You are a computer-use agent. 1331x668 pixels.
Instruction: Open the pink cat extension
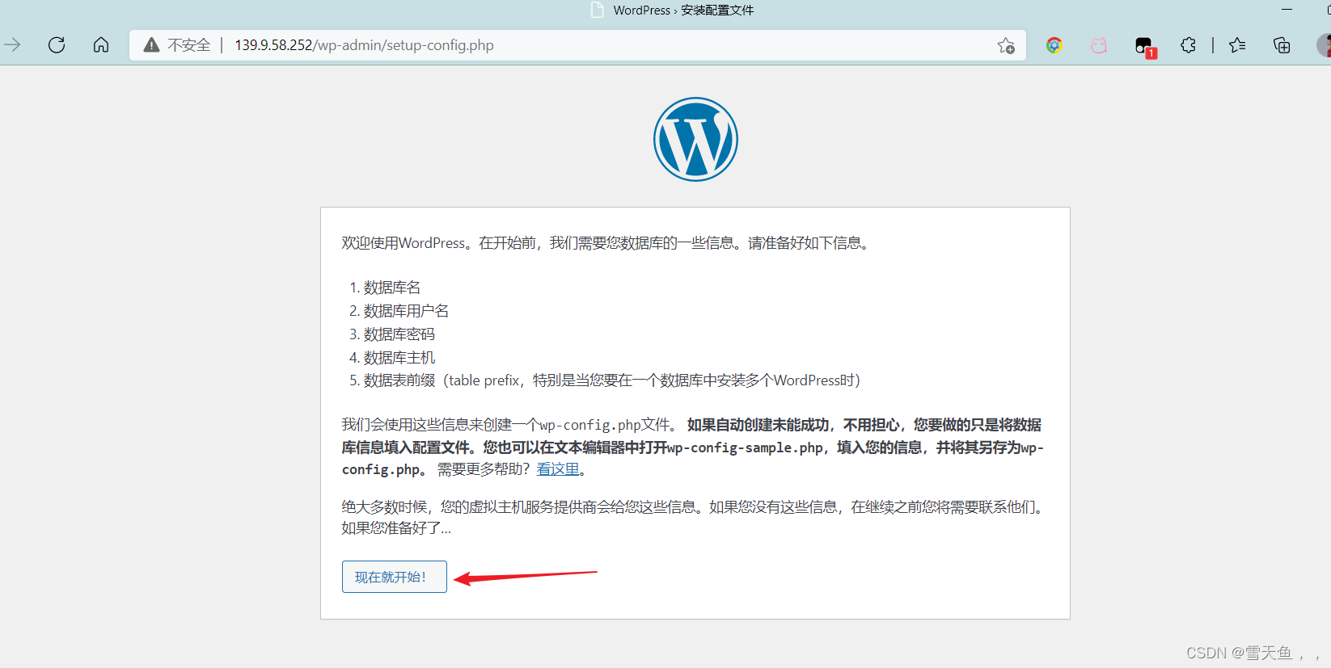point(1098,45)
